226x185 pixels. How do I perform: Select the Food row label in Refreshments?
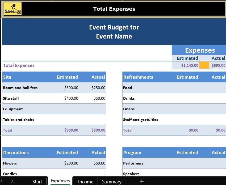click(128, 88)
